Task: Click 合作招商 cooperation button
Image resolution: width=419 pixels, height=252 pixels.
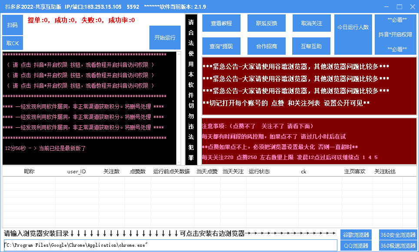Action: click(267, 46)
